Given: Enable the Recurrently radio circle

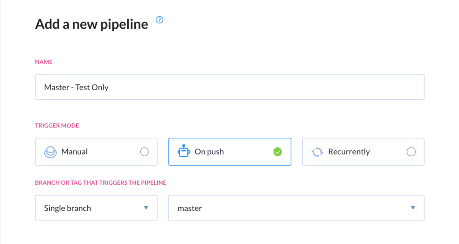Looking at the screenshot, I should coord(411,152).
